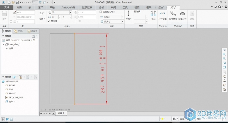Open model tree settings hammer icon
Viewport: 228px width, 123px height.
[x=21, y=77]
